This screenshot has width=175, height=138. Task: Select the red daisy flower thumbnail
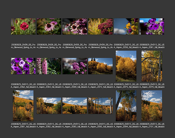coord(23,26)
